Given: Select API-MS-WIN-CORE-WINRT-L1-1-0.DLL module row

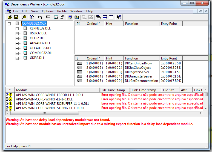Looking at the screenshot, I should (104, 99).
